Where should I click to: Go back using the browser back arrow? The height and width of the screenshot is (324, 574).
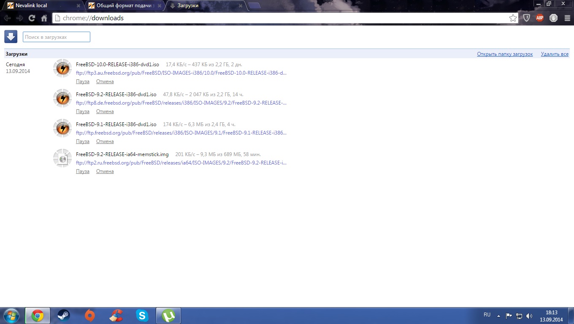[x=8, y=18]
